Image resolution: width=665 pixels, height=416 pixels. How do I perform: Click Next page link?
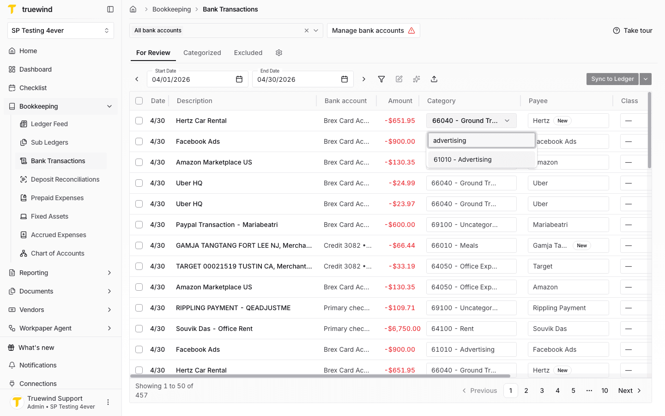tap(630, 391)
